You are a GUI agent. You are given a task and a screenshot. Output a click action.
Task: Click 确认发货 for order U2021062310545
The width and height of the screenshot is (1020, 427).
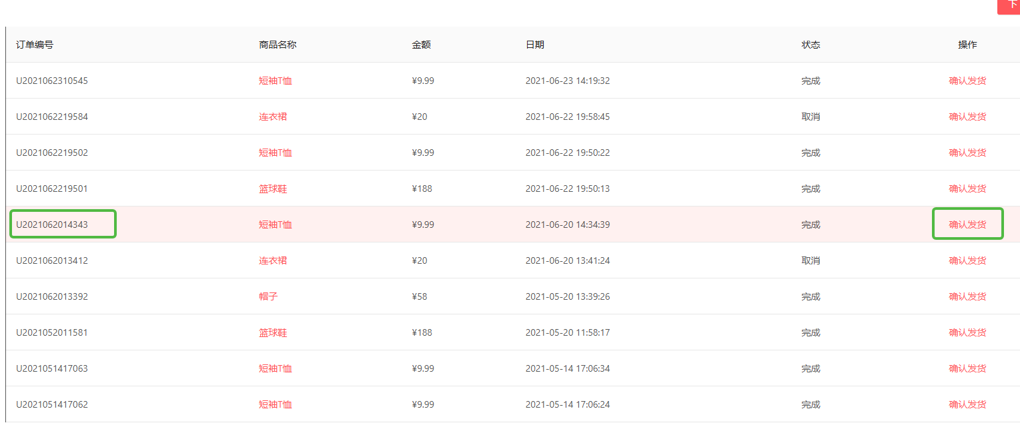point(967,81)
